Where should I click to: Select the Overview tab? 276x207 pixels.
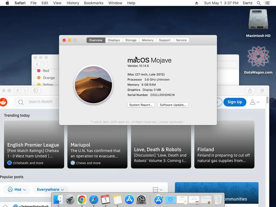96,40
